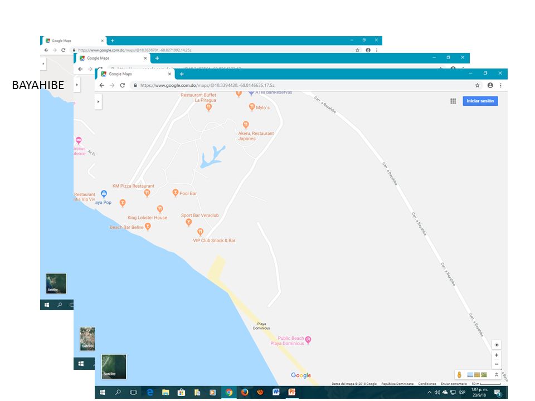Open Word from taskbar
Screen dimensions: 535x401
coord(276,393)
